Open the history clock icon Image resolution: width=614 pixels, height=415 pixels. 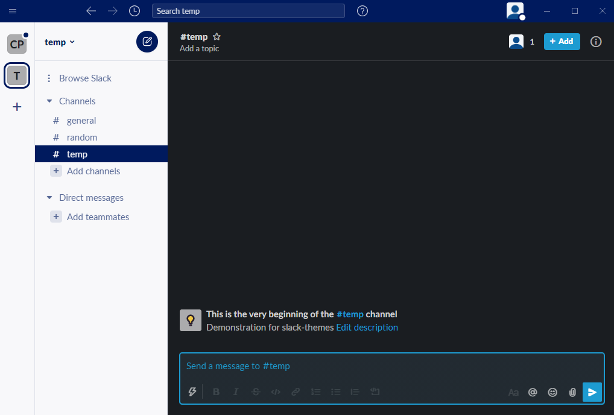135,11
